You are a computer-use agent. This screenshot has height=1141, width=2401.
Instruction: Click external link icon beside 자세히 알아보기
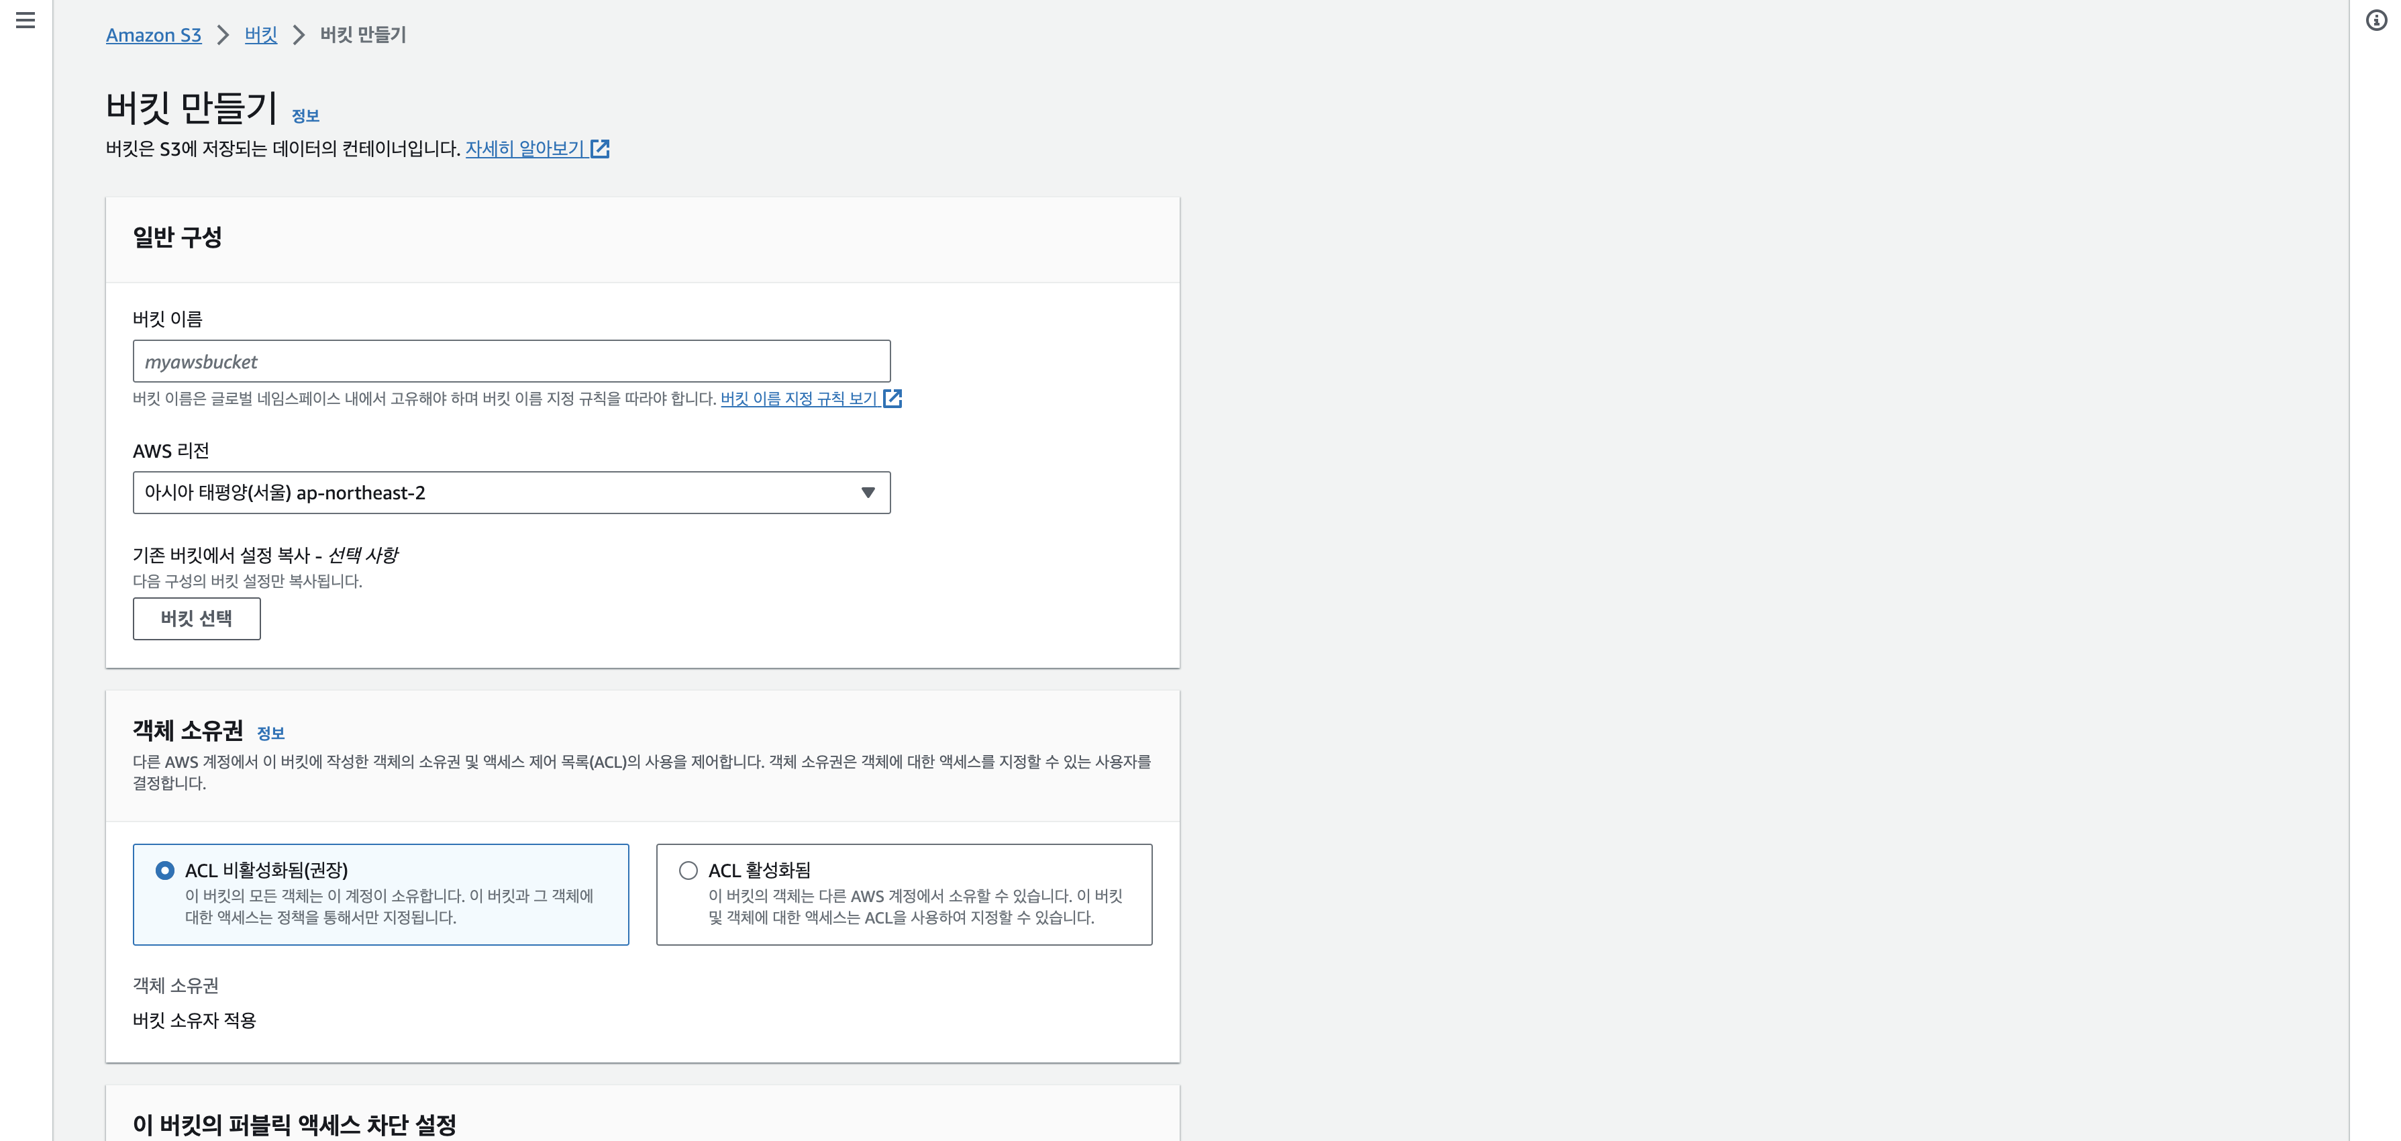click(600, 149)
